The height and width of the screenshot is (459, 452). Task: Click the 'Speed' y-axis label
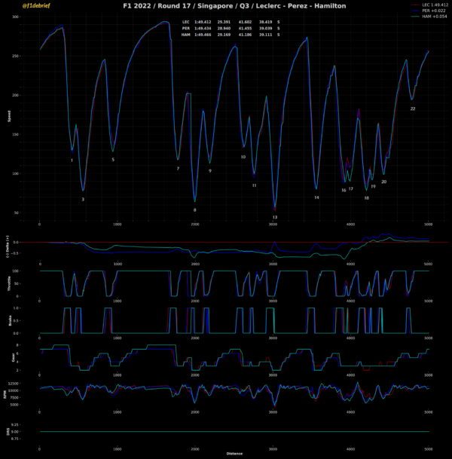click(9, 116)
